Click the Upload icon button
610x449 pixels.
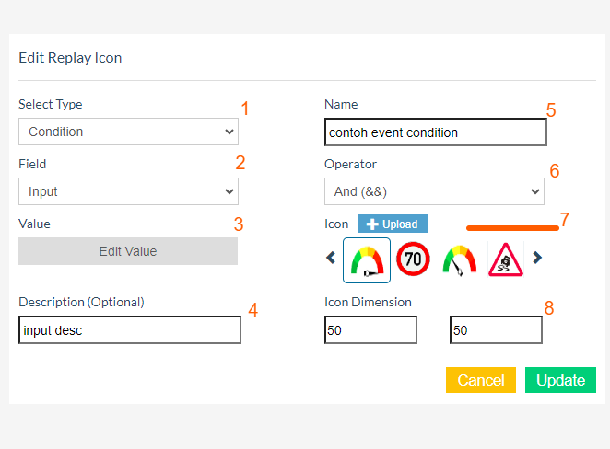pyautogui.click(x=393, y=224)
